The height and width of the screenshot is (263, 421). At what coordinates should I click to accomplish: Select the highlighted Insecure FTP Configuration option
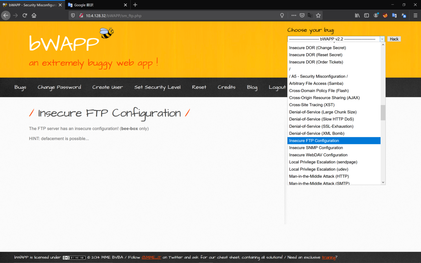click(x=334, y=141)
